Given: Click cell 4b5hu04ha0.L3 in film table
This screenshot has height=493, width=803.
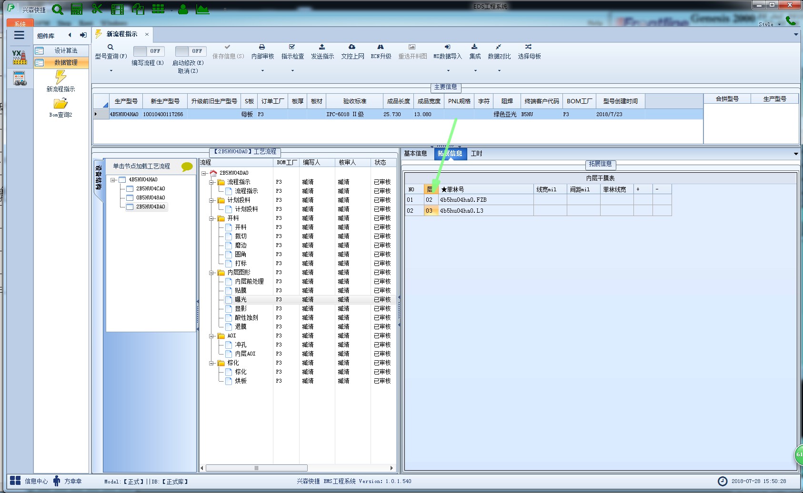Looking at the screenshot, I should coord(485,211).
